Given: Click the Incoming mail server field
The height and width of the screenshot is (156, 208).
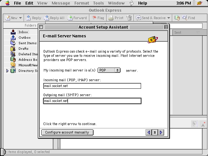Looking at the screenshot, I should point(92,86).
